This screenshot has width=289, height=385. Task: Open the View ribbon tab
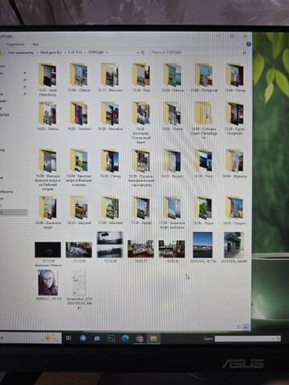pos(35,44)
